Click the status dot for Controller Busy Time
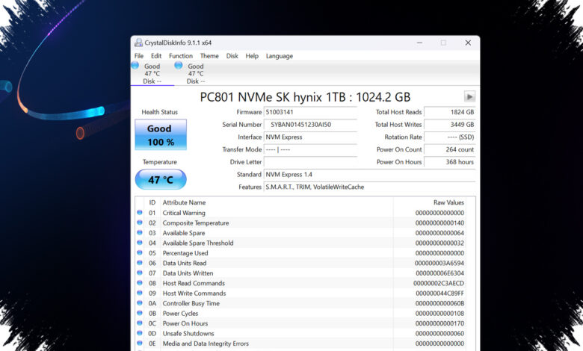Viewport: 583px width, 351px height. tap(140, 302)
